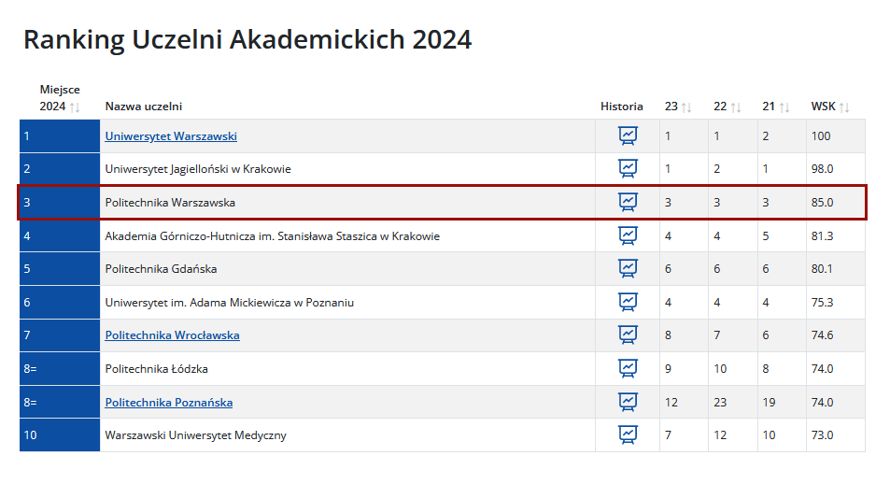Screen dimensions: 890x484
Task: Click the Nazwa uczelni column header
Action: (x=144, y=107)
